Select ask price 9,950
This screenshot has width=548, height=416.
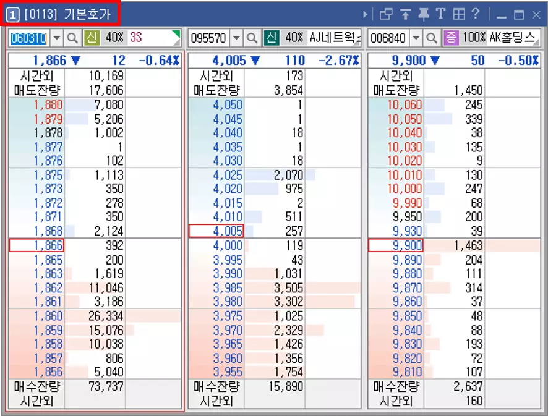click(407, 217)
